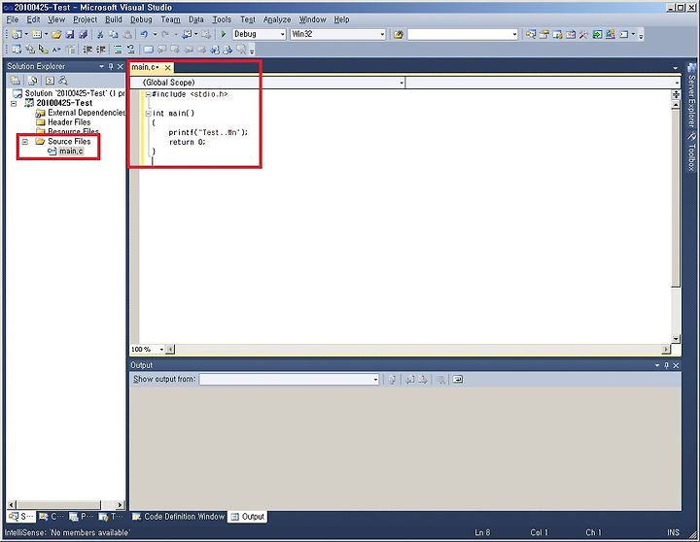Open the Win32 platform dropdown
700x542 pixels.
coord(382,34)
